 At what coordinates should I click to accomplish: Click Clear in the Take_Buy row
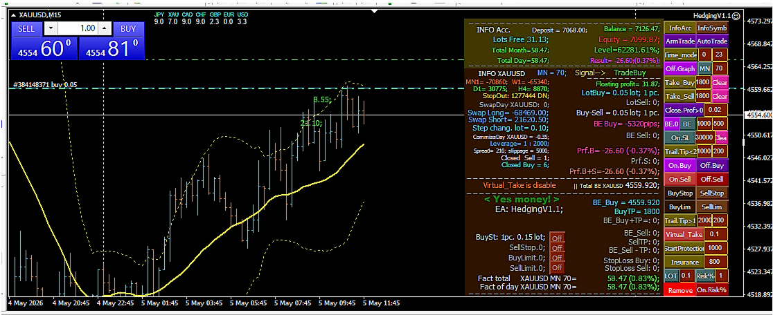coord(720,82)
